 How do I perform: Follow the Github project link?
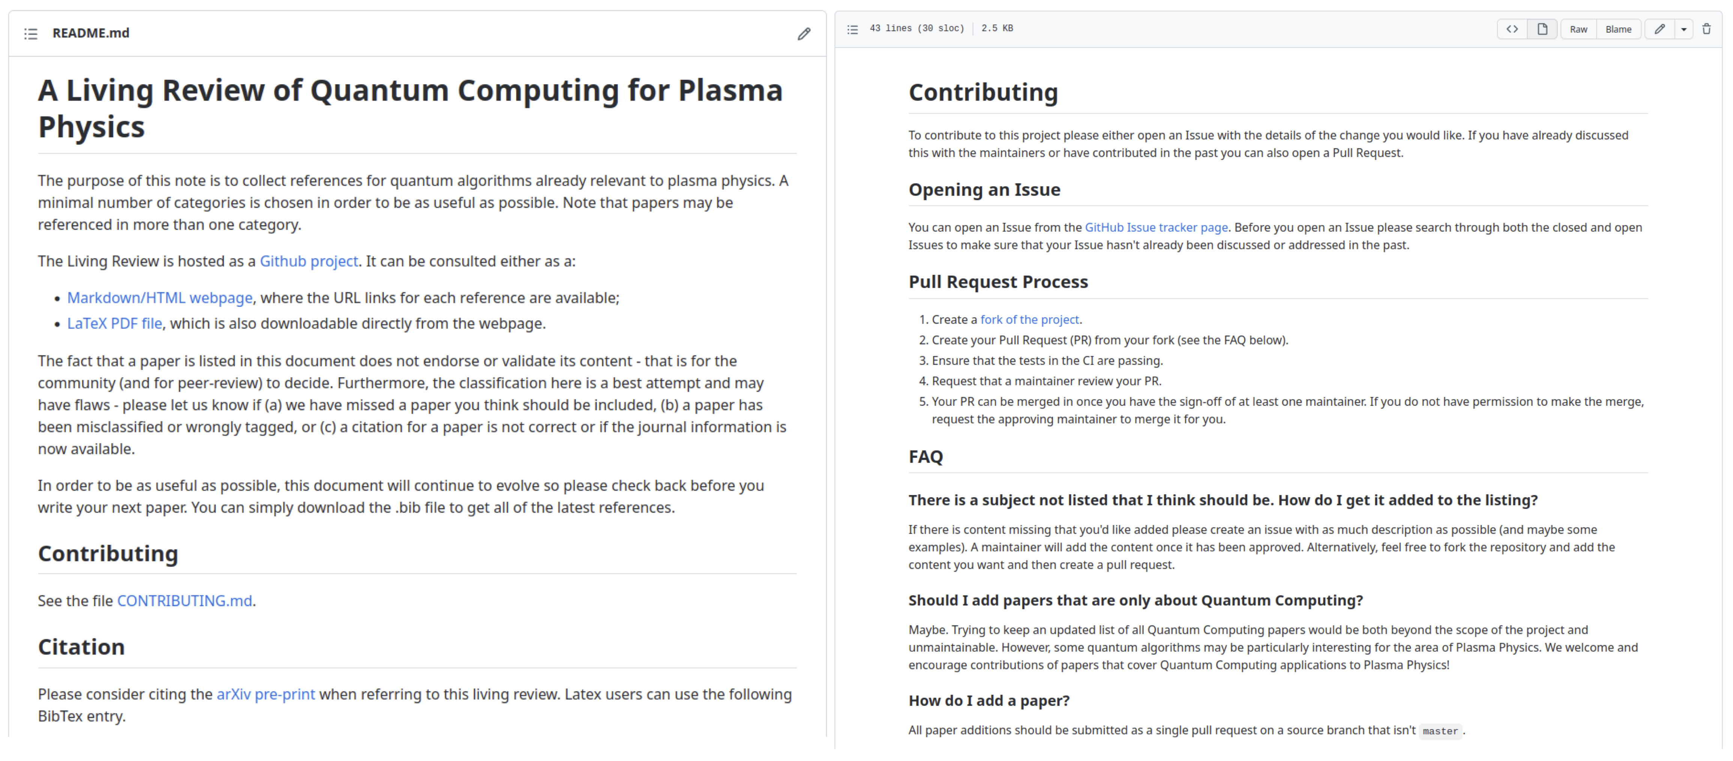point(309,261)
